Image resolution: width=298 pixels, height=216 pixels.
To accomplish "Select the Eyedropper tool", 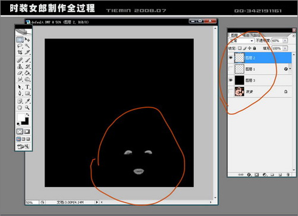I will [27, 101].
